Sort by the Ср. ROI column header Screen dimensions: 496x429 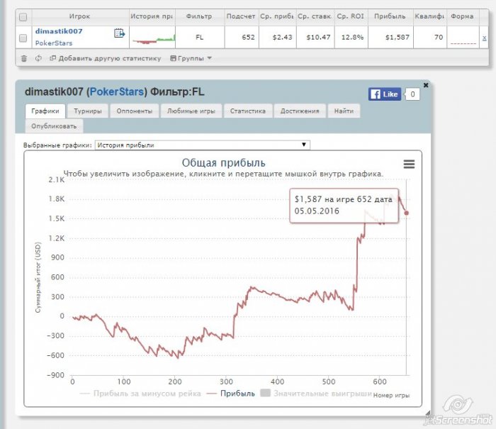[351, 16]
